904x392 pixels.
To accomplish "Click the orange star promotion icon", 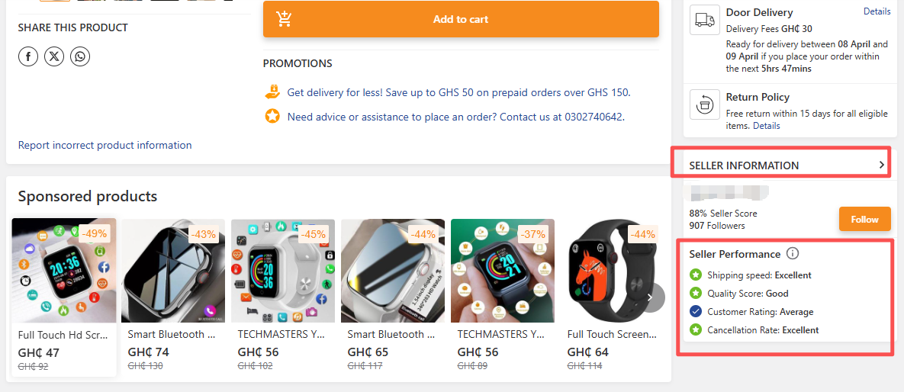I will point(272,117).
